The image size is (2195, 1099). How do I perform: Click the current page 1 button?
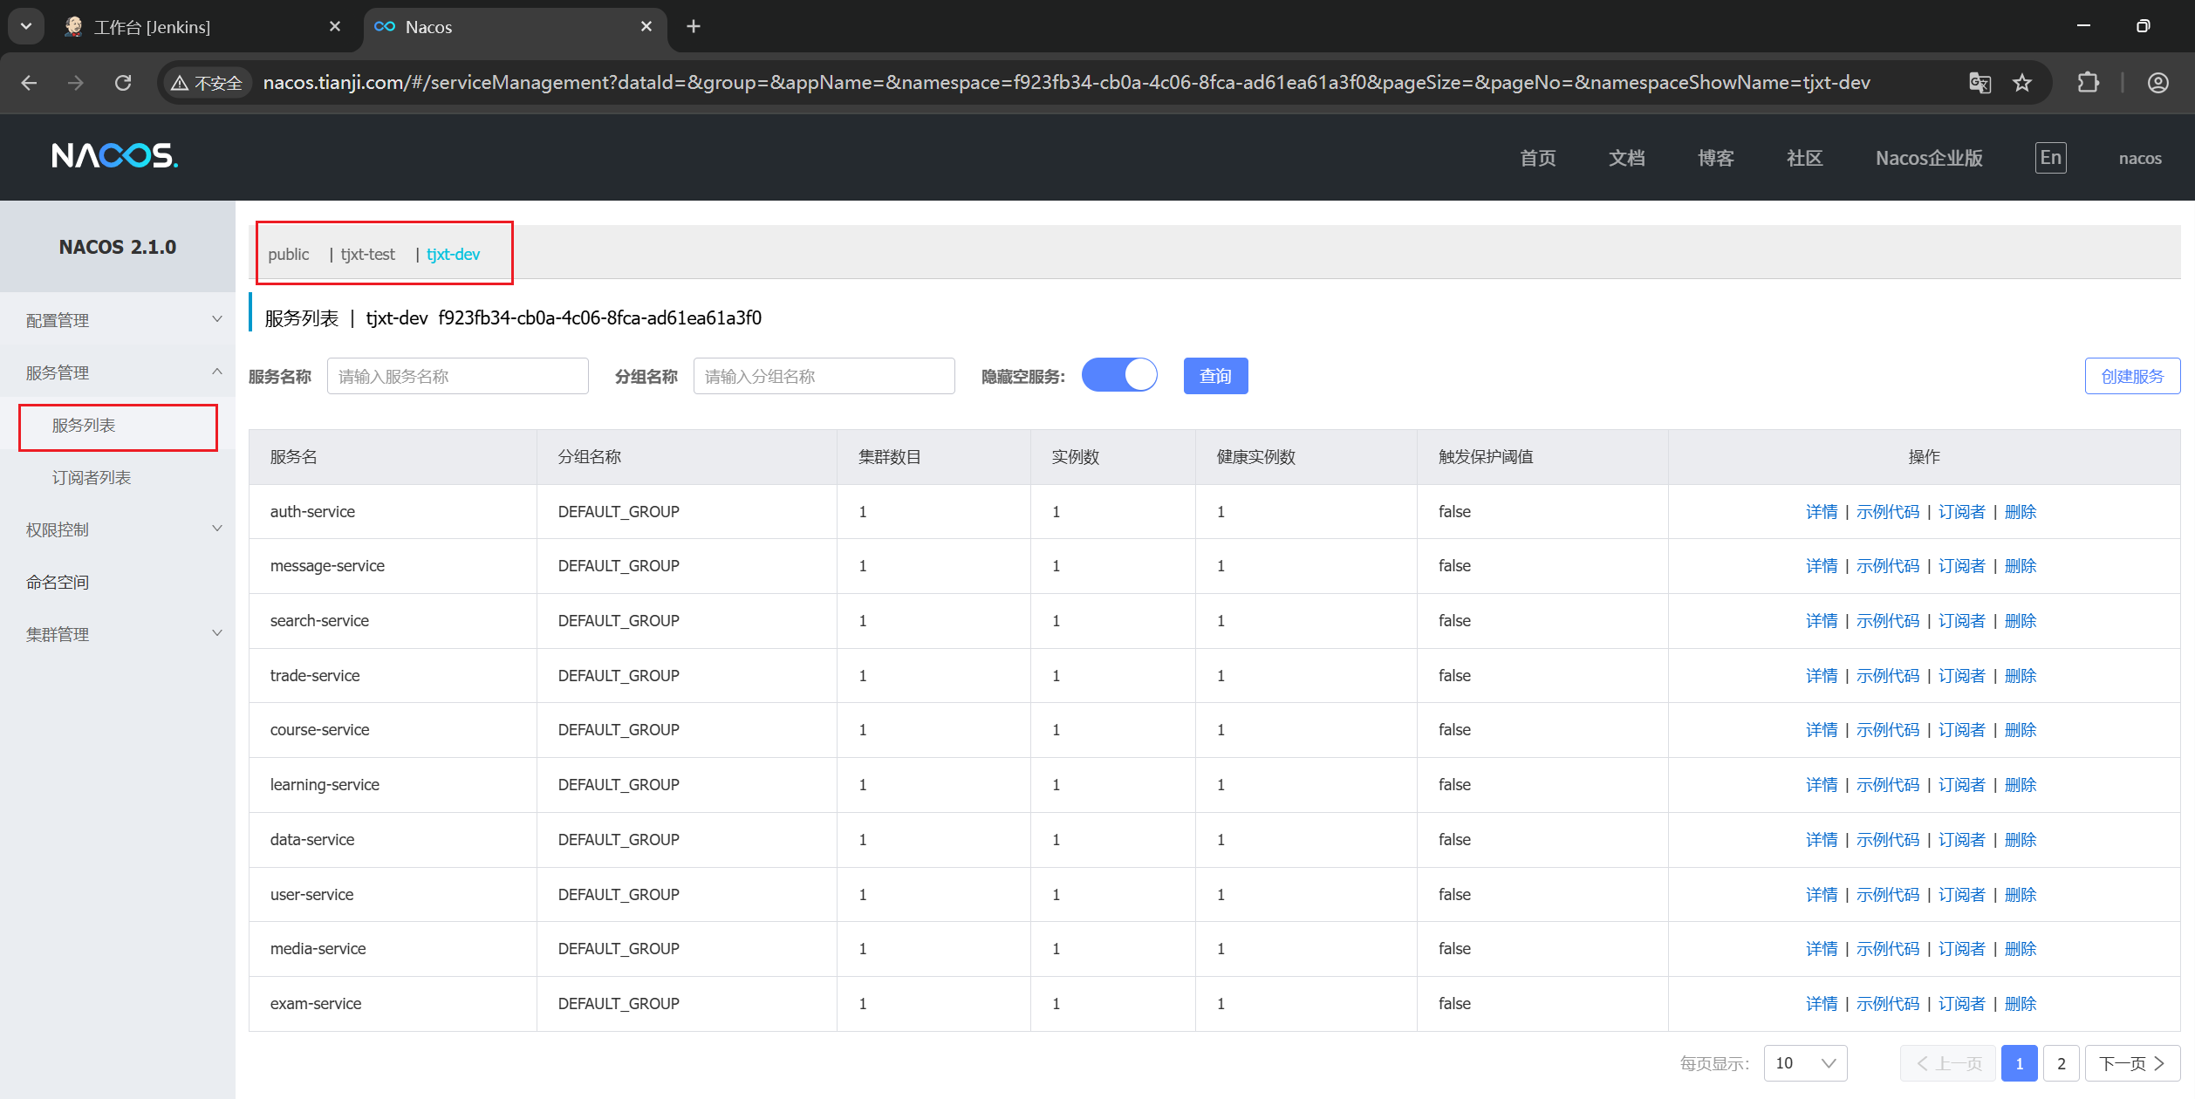point(2019,1063)
